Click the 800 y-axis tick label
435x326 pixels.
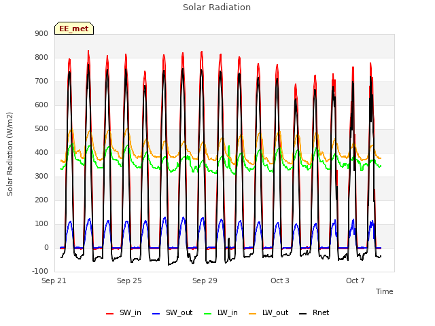pos(41,57)
